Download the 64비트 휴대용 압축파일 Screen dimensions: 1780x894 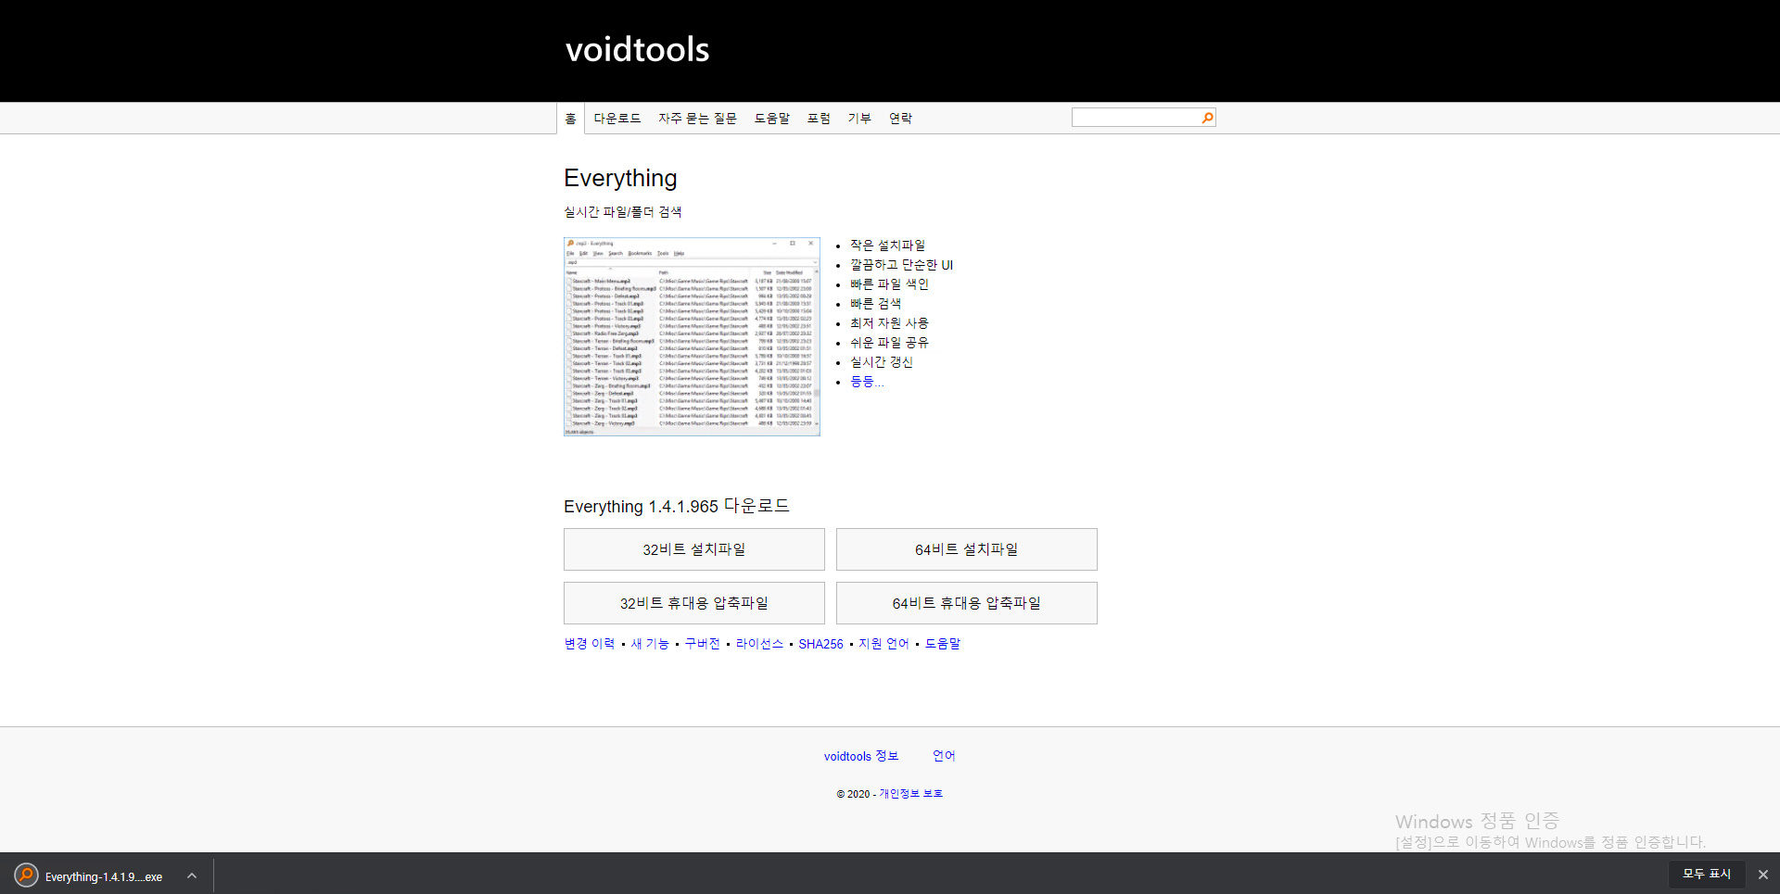point(966,603)
